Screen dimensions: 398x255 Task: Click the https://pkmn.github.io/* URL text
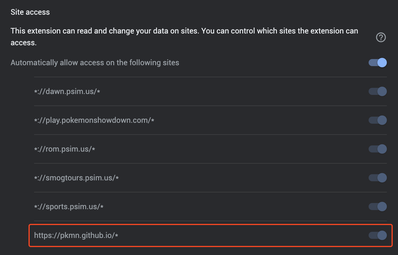coord(76,236)
